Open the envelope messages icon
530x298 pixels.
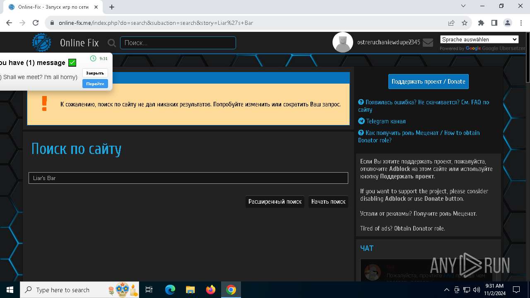coord(428,42)
